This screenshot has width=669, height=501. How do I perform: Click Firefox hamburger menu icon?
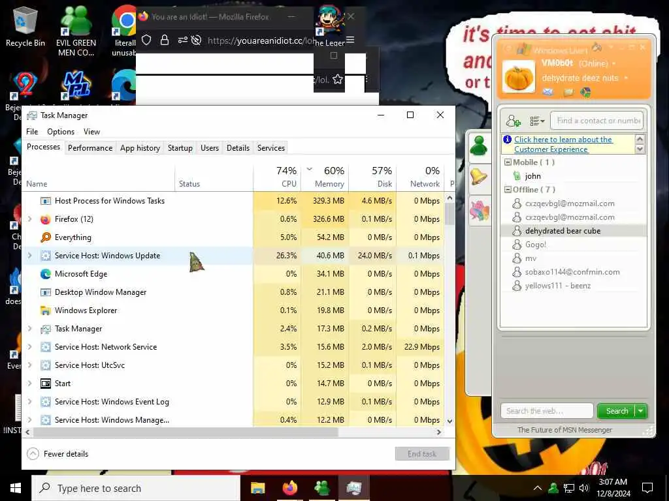[x=350, y=40]
